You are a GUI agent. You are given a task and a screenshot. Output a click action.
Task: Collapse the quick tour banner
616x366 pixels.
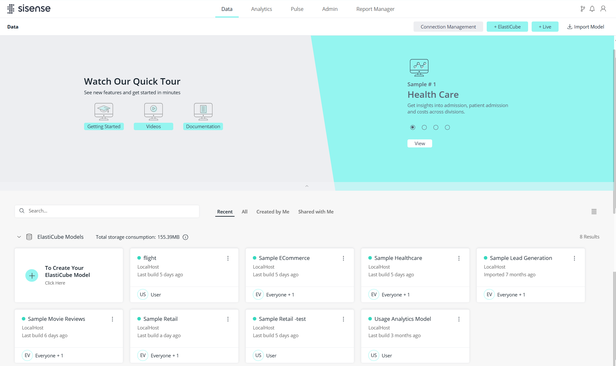[x=307, y=186]
